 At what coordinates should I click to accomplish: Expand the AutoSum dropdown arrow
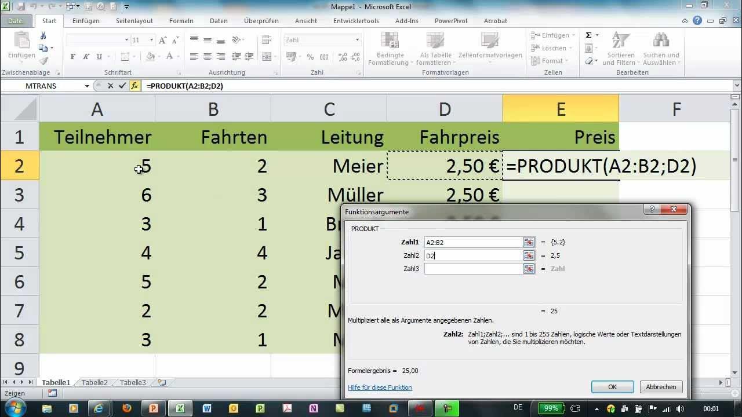(598, 35)
